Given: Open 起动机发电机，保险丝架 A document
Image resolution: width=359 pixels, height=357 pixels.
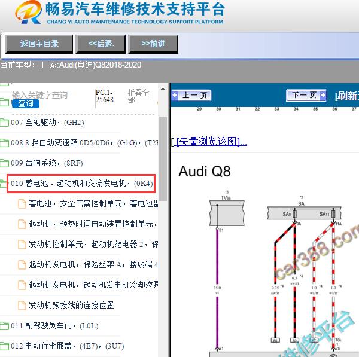Looking at the screenshot, I should 93,264.
